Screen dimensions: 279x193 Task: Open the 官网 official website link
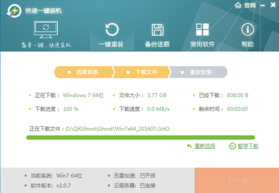250,5
